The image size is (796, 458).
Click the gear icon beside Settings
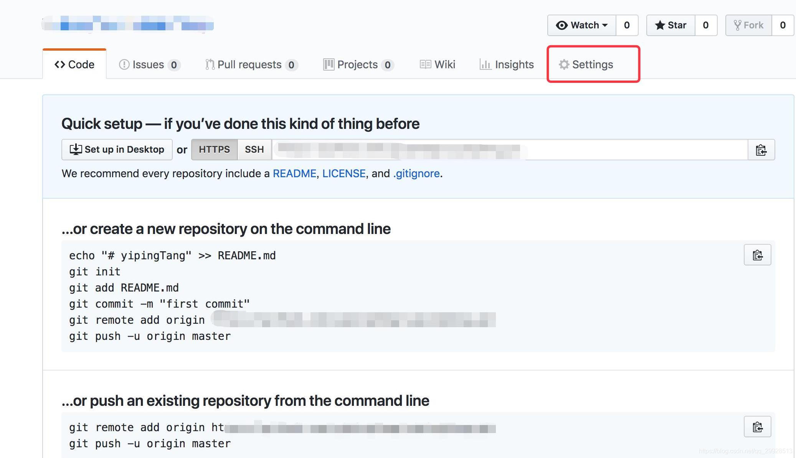564,64
